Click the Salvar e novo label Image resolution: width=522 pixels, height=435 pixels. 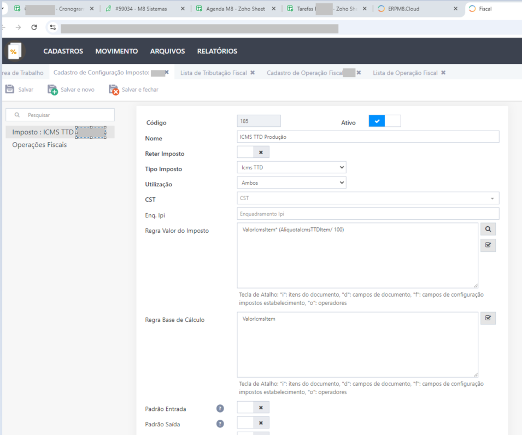pyautogui.click(x=77, y=90)
